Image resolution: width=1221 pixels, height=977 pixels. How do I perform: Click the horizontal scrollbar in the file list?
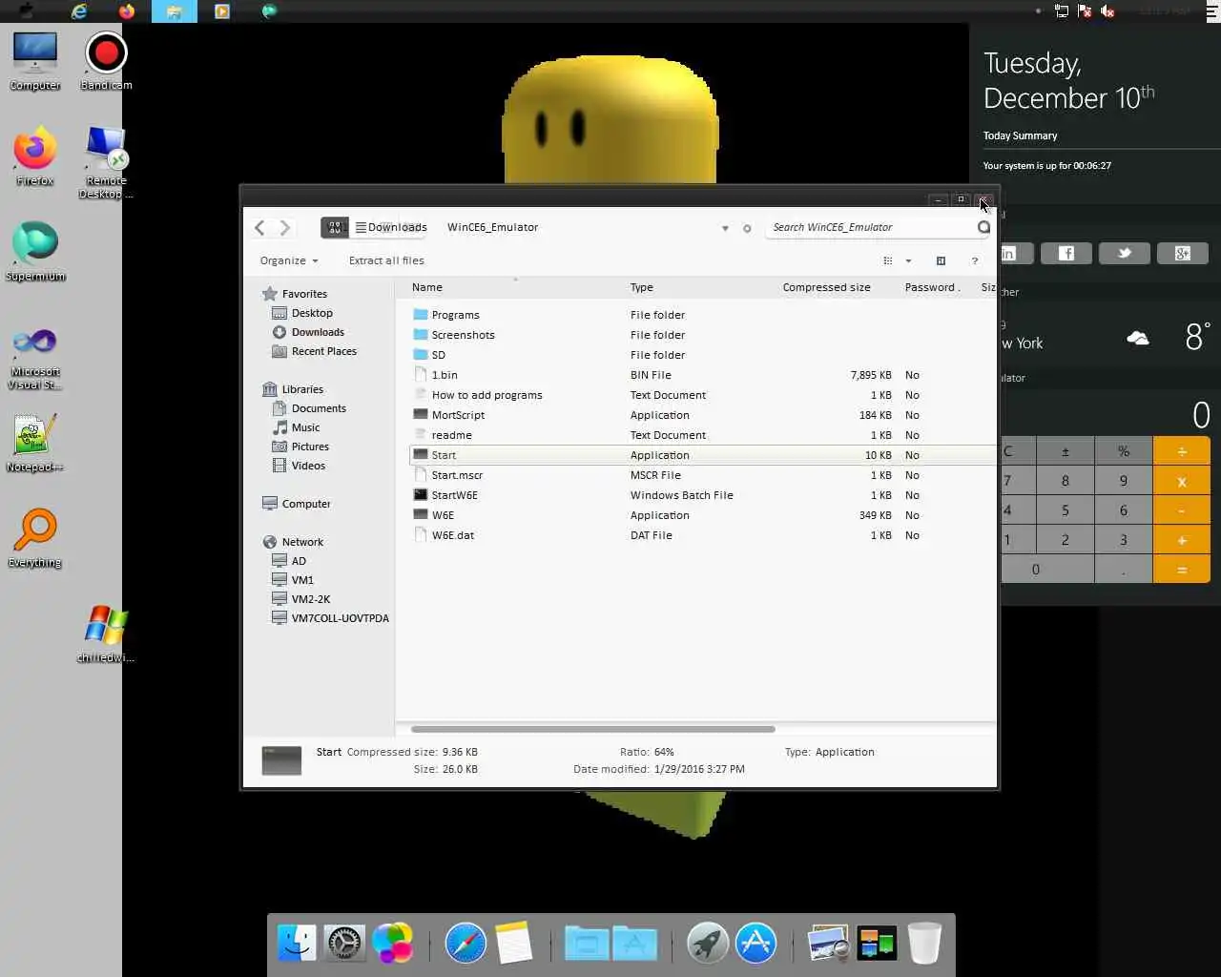tap(592, 729)
